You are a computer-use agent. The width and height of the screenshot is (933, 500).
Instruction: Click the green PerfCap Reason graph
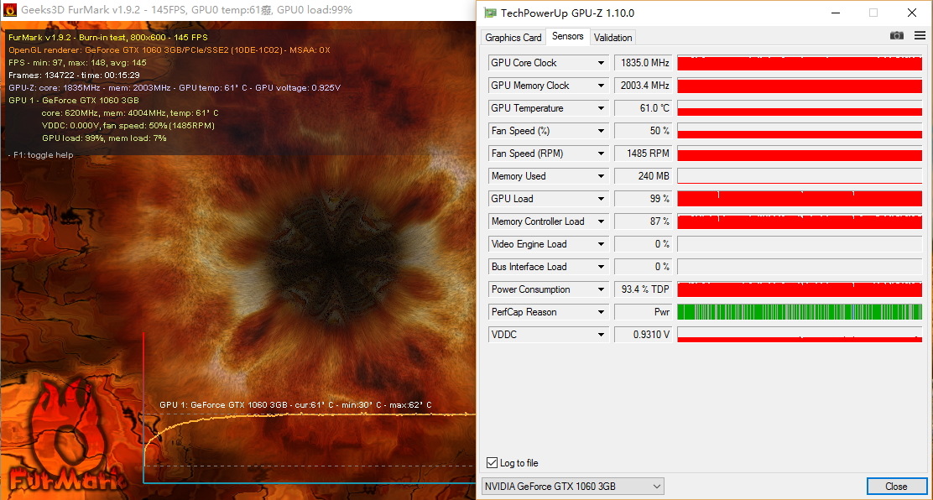click(x=799, y=312)
